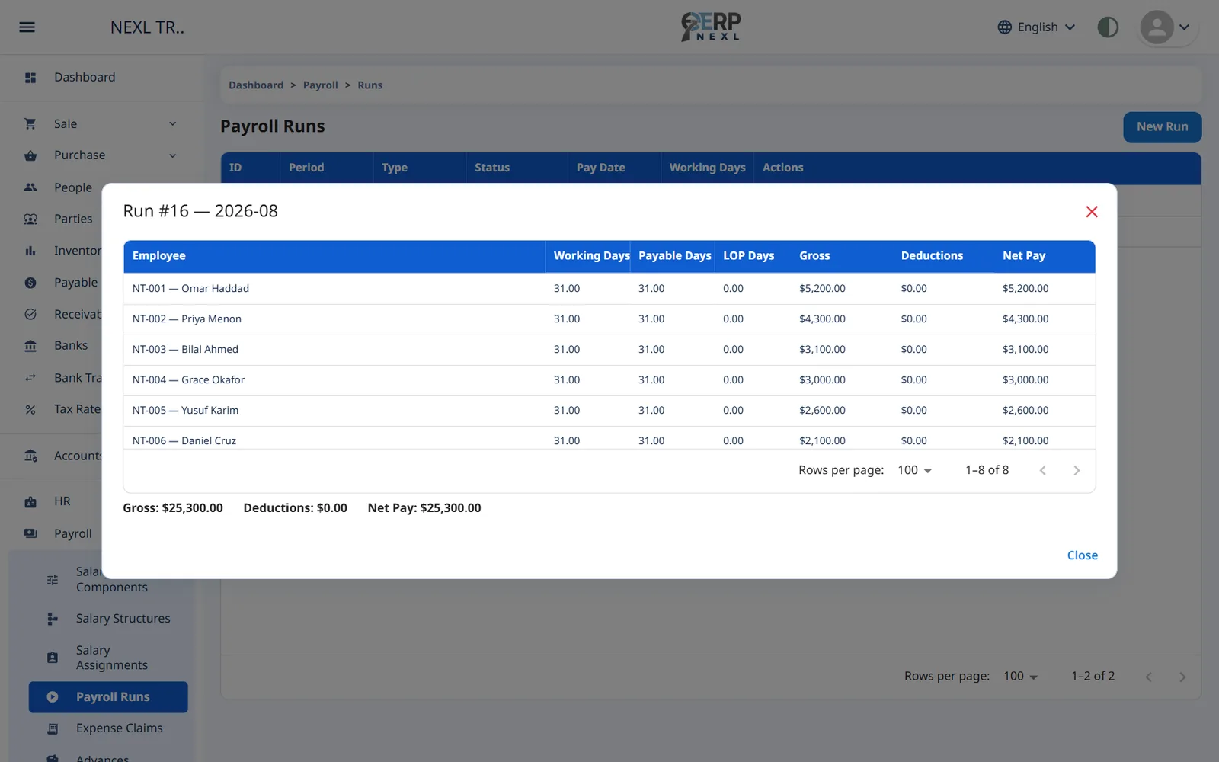Click the Close button in the dialog
The image size is (1219, 762).
pos(1082,555)
